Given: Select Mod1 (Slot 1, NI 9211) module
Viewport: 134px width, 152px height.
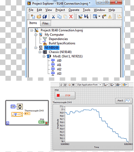Looking at the screenshot, I should point(68,56).
